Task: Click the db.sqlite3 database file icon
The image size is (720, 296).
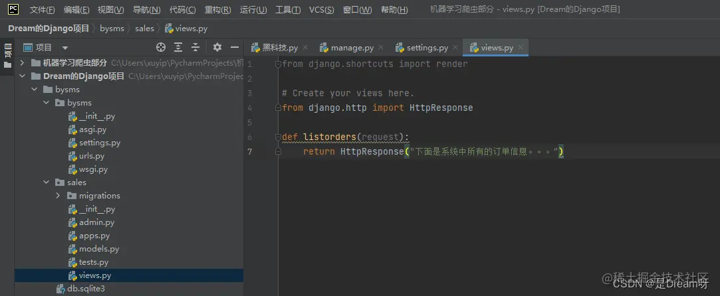Action: click(60, 289)
